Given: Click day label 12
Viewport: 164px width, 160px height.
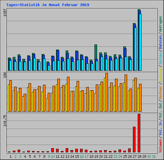Looking at the screenshot, I should click(x=62, y=156).
